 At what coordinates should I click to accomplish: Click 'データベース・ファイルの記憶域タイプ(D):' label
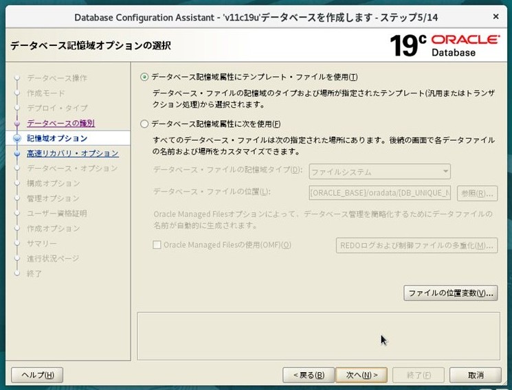tap(228, 170)
